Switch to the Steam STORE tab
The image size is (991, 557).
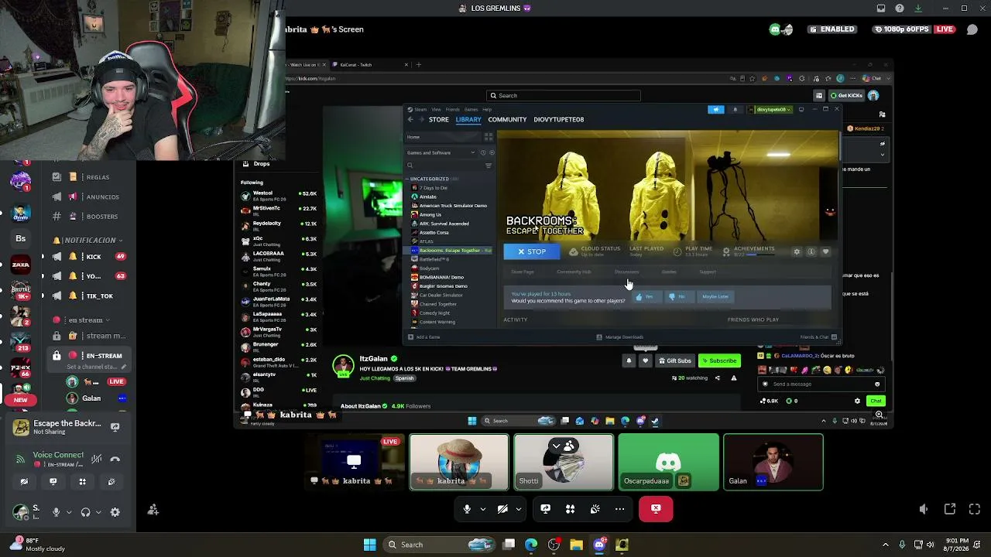pyautogui.click(x=438, y=119)
